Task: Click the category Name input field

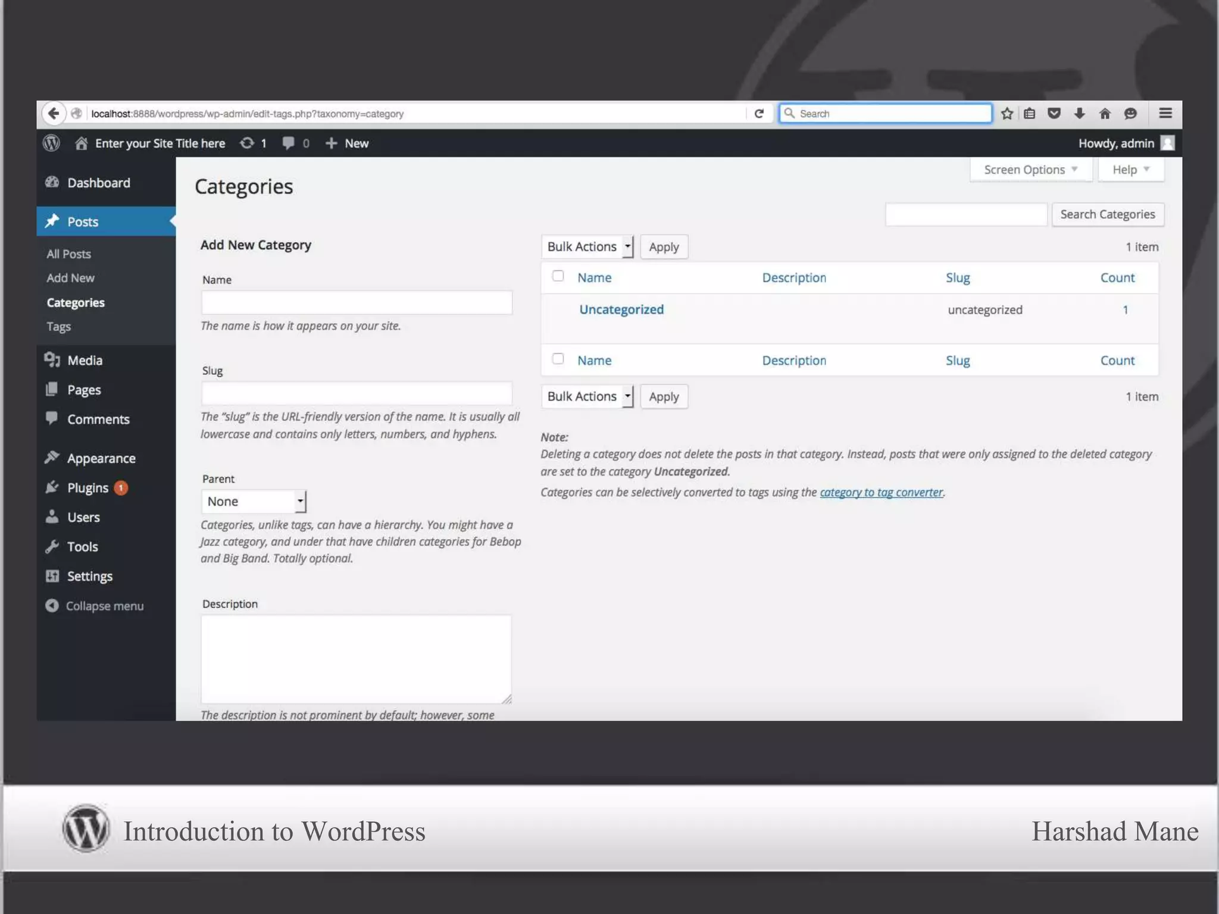Action: click(x=357, y=302)
